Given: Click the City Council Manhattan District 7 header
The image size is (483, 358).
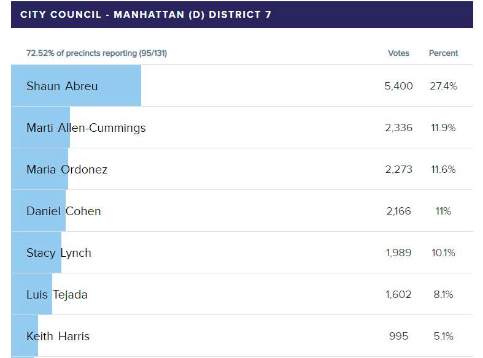Looking at the screenshot, I should coord(146,15).
